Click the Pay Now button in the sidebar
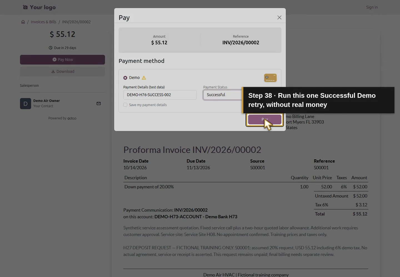The image size is (400, 277). point(62,60)
